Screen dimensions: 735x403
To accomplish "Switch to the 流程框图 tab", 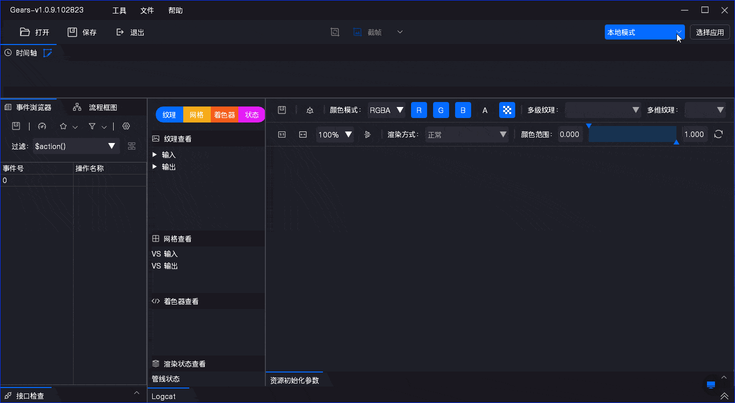I will (103, 107).
